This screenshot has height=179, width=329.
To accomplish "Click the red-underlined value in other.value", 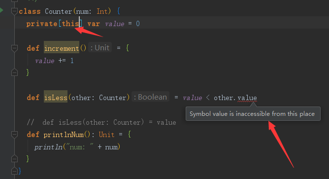I will click(247, 98).
